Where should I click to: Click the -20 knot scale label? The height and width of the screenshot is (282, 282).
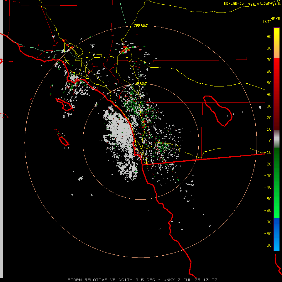coord(268,164)
